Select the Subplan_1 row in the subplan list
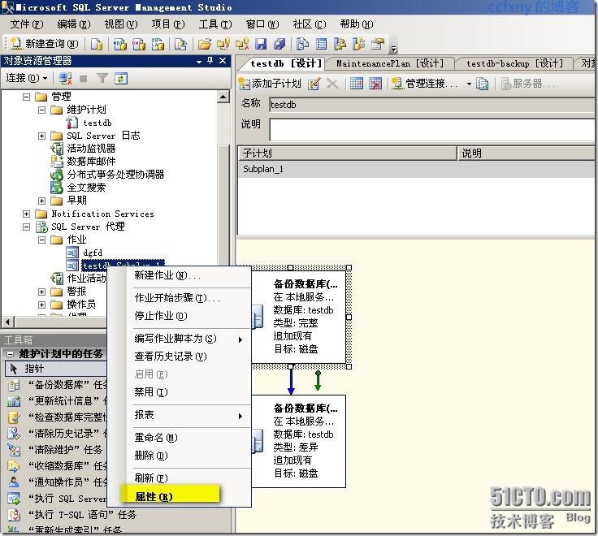598x536 pixels. (416, 169)
